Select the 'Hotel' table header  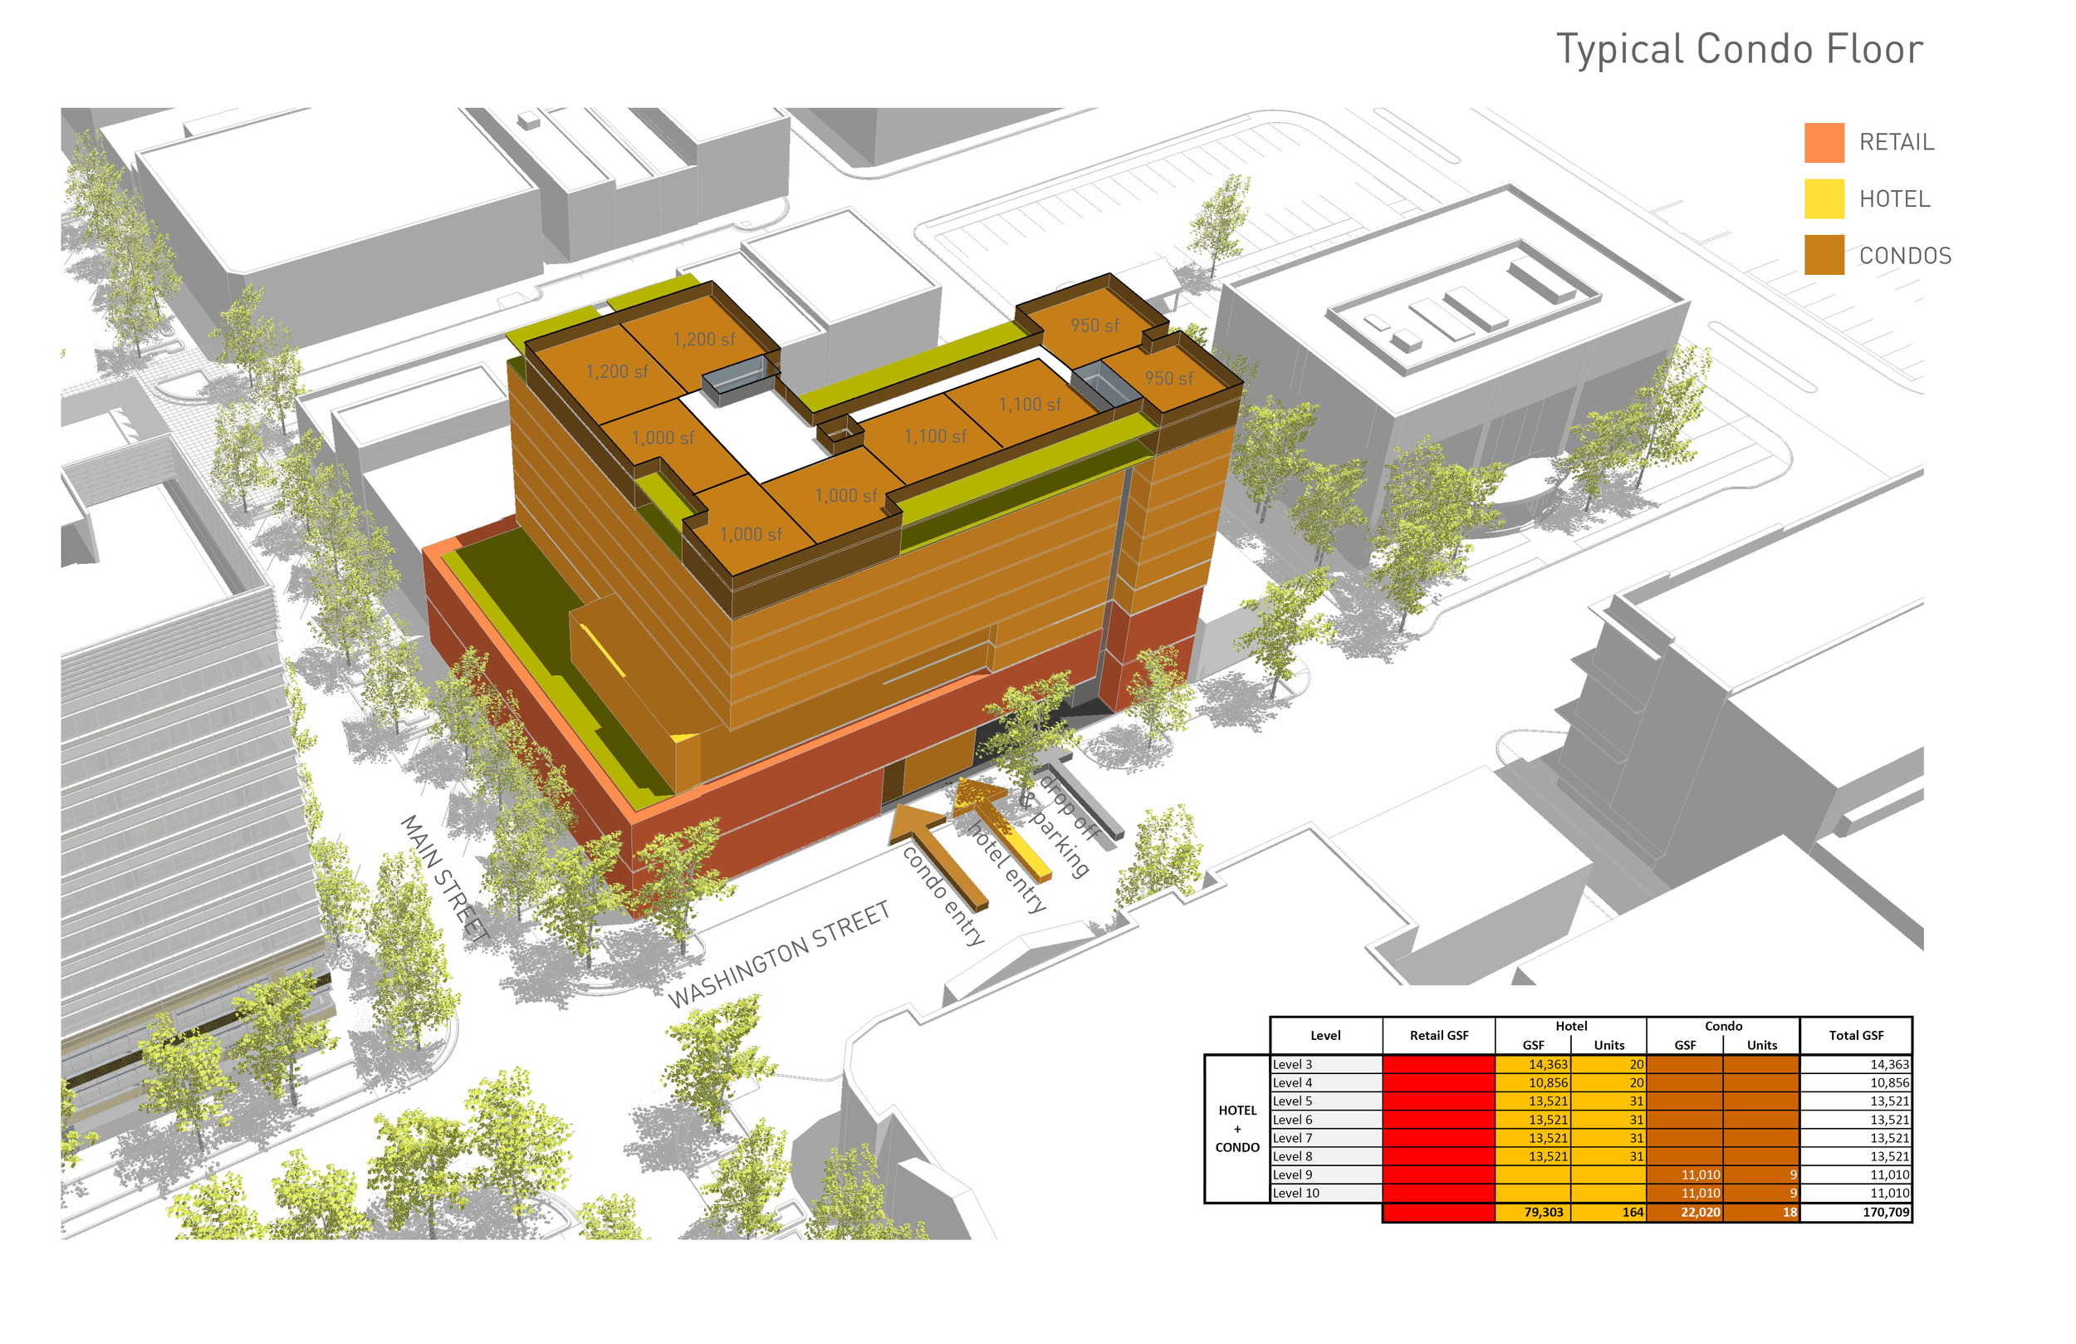click(x=1571, y=1027)
